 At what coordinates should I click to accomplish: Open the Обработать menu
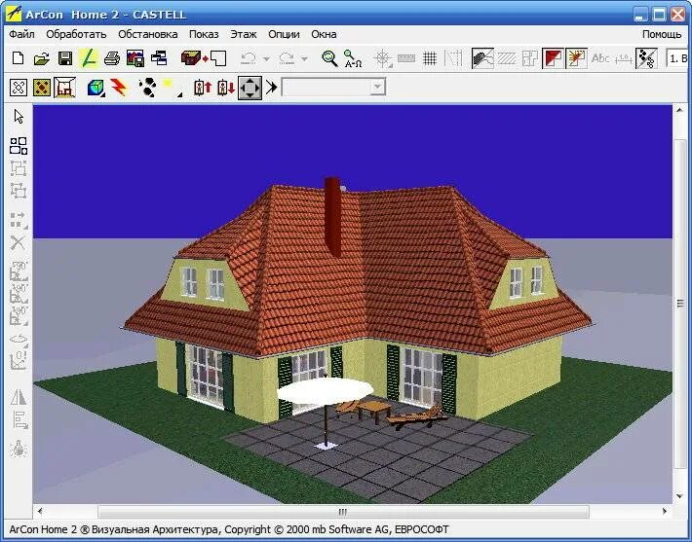coord(76,34)
